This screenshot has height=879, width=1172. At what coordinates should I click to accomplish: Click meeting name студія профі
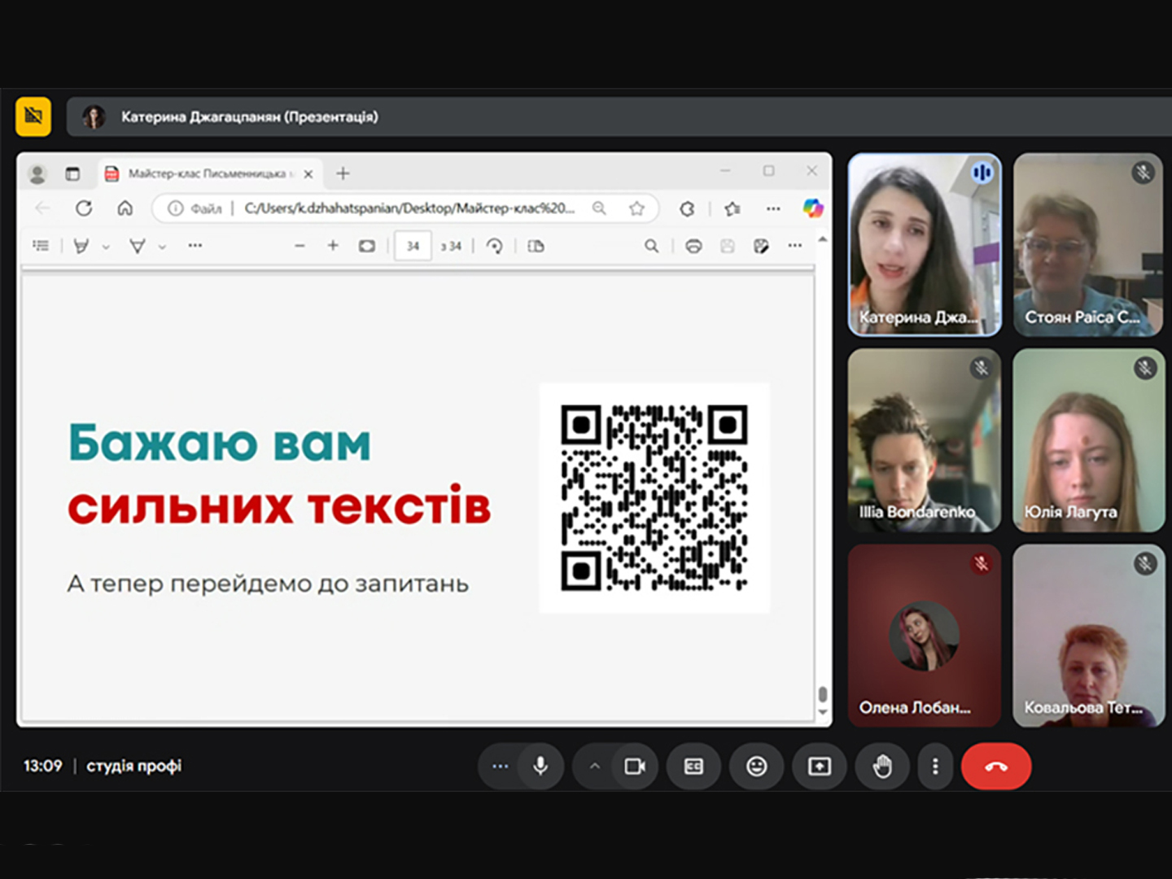tap(134, 766)
